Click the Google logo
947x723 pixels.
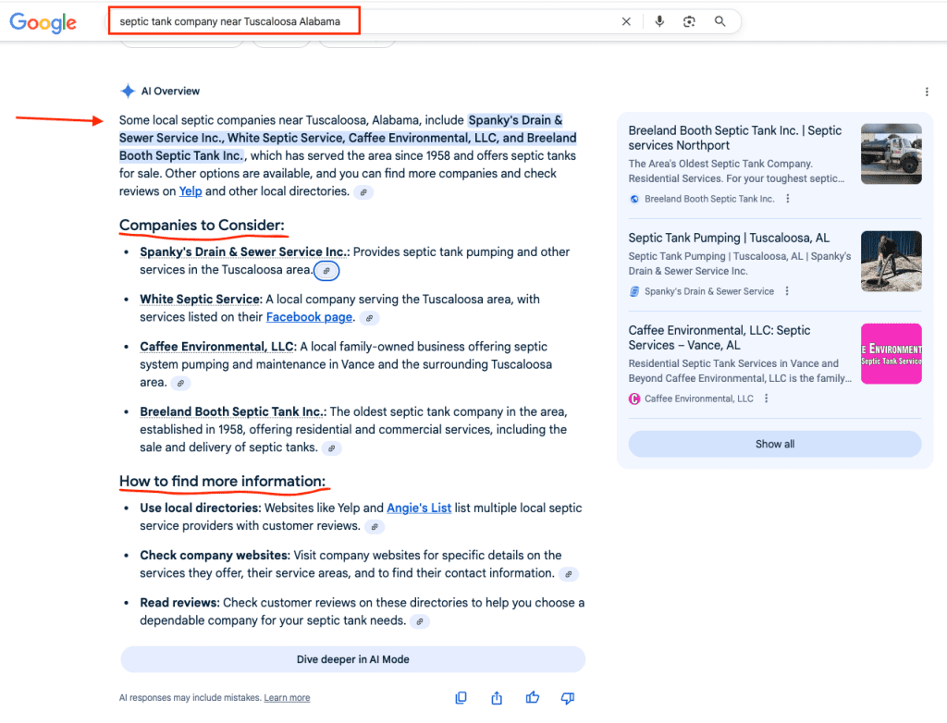43,22
